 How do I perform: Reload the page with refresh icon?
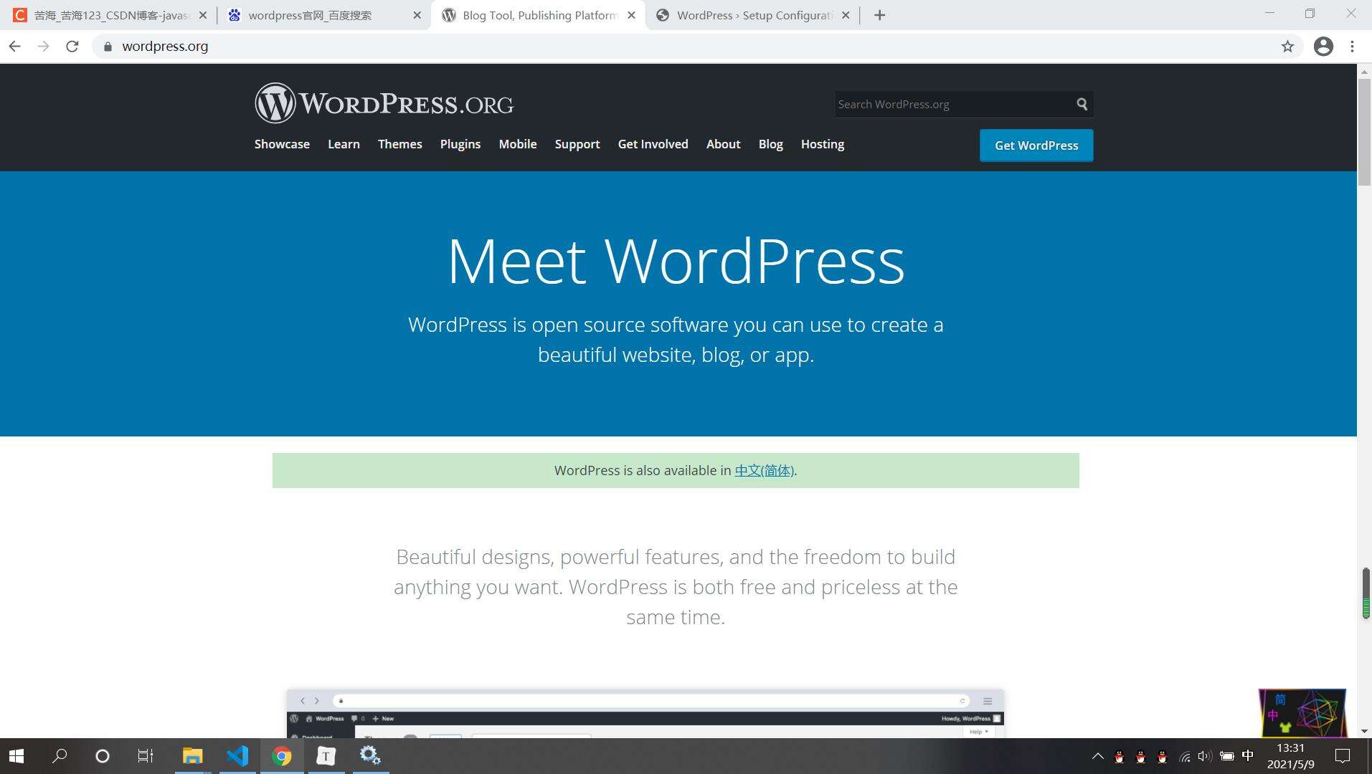click(72, 46)
